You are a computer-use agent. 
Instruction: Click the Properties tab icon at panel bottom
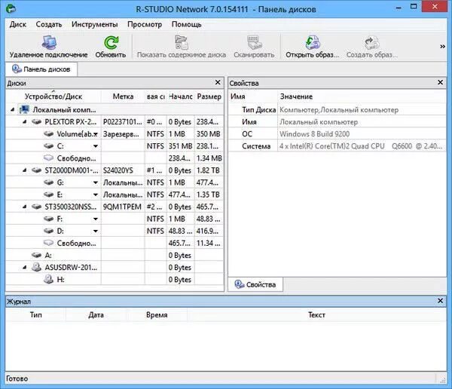(x=240, y=284)
